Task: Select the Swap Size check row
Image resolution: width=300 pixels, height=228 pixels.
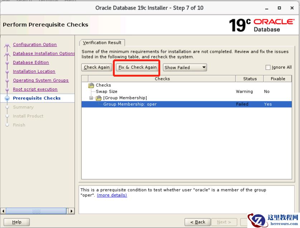Action: [x=186, y=92]
